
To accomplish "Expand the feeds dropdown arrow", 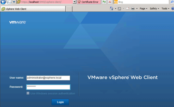I will tap(123, 8).
